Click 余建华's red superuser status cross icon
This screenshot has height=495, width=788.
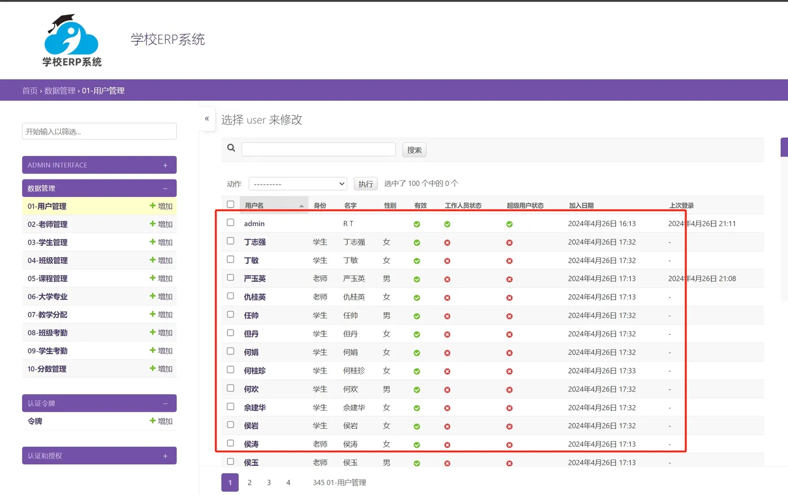509,408
